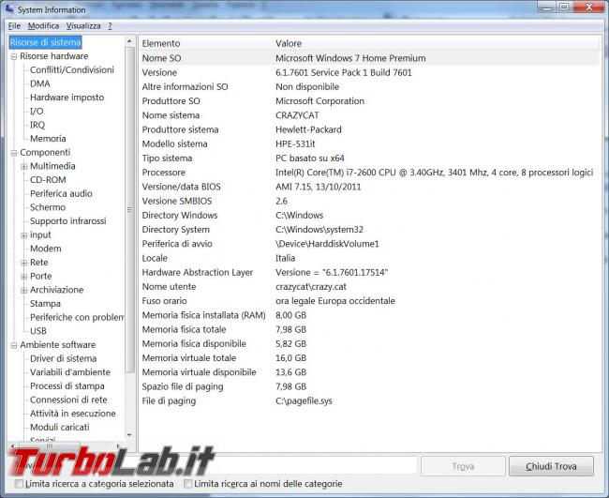The height and width of the screenshot is (498, 609).
Task: Select Processi di stampa tree item
Action: (67, 386)
